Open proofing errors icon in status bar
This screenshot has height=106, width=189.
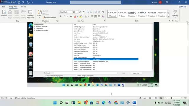pyautogui.click(x=11, y=98)
